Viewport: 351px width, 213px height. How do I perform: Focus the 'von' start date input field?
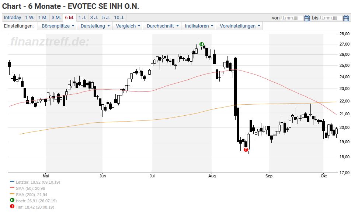point(292,18)
